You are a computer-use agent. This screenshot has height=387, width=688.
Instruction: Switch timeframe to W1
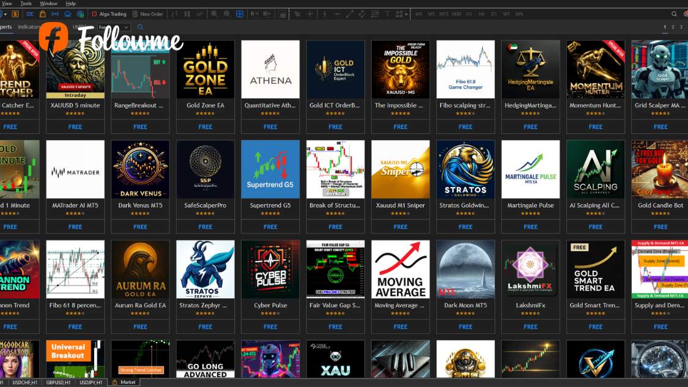506,14
